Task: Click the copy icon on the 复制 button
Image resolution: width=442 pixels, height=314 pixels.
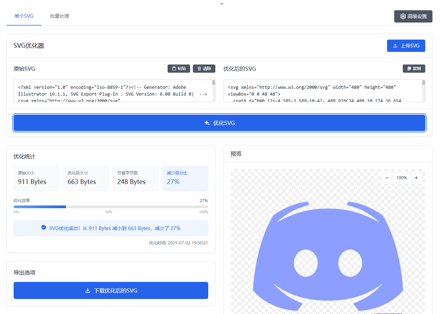Action: (409, 68)
